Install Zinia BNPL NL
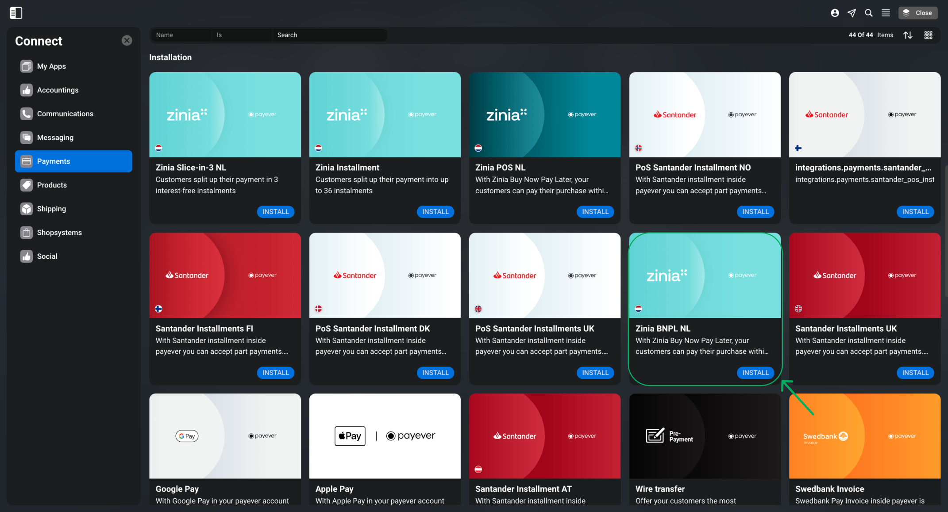948x512 pixels. tap(755, 373)
